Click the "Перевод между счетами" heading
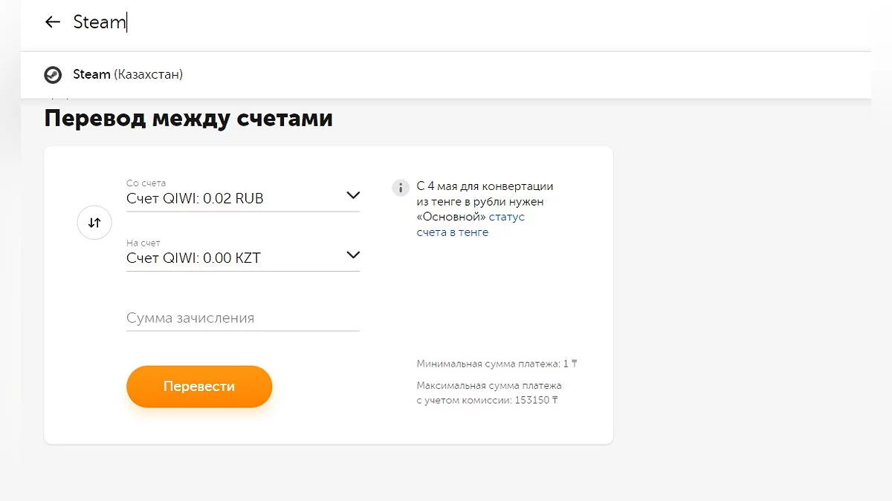Image resolution: width=892 pixels, height=501 pixels. tap(189, 119)
